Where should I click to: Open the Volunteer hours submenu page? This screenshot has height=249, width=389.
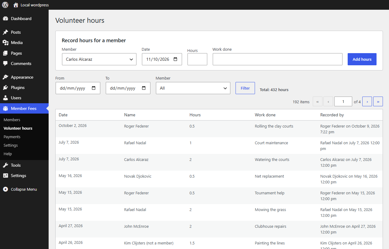tap(18, 128)
